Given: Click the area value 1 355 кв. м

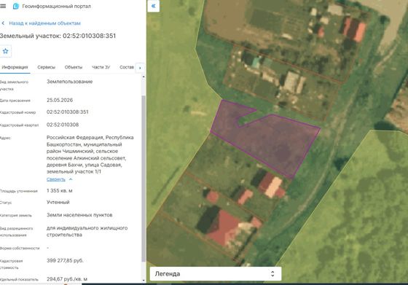Looking at the screenshot, I should coord(60,190).
